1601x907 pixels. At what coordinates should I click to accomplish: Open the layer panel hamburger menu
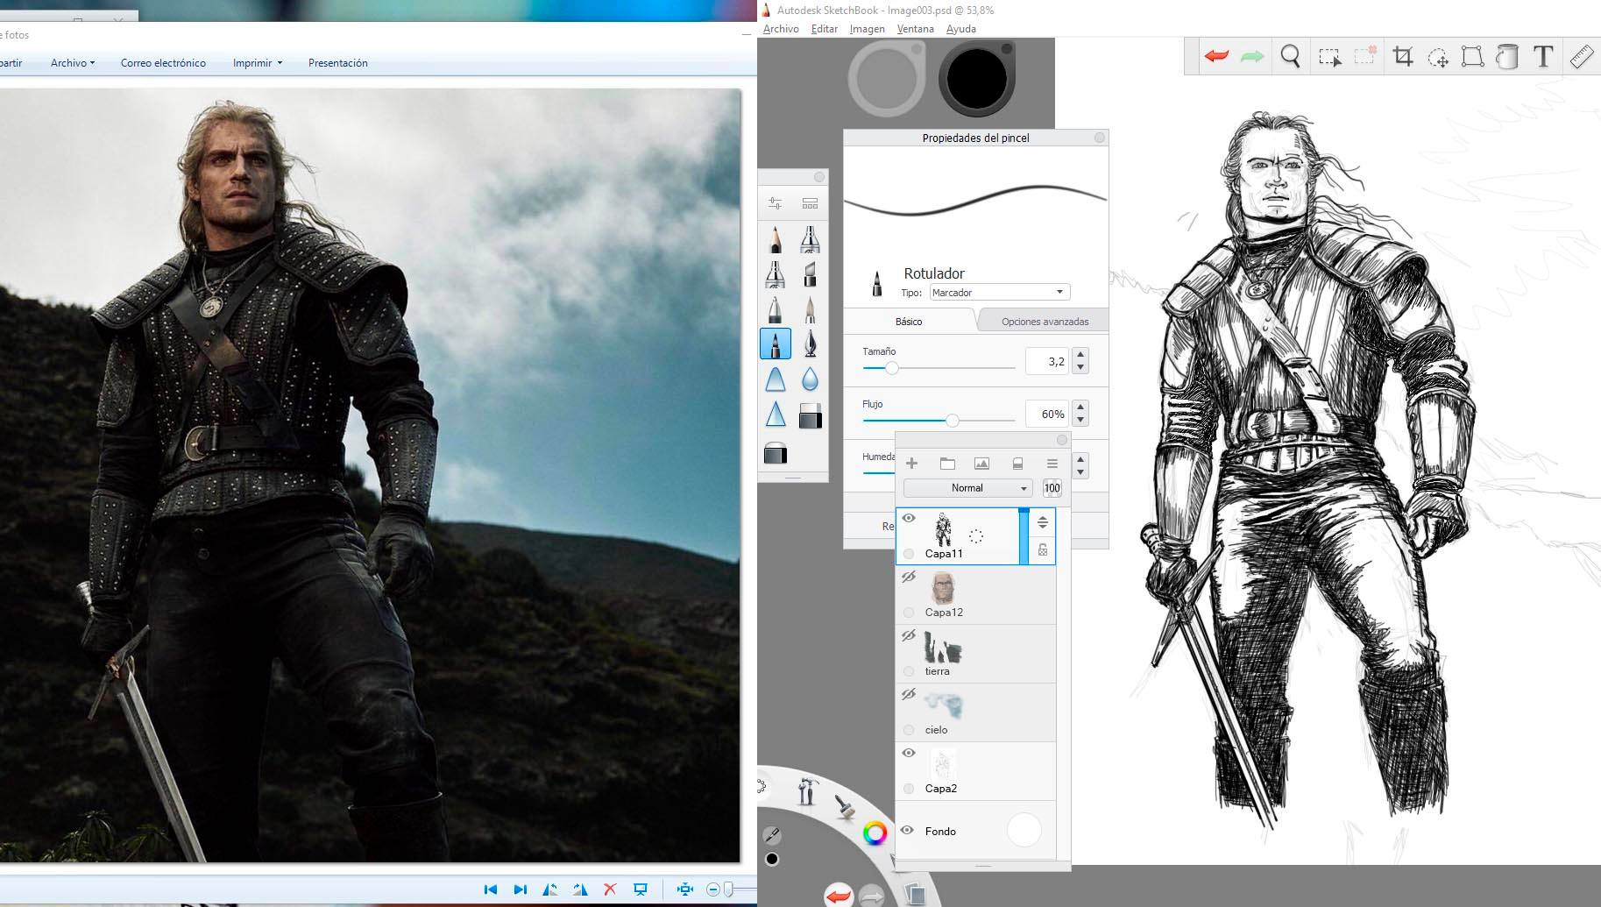point(1052,464)
